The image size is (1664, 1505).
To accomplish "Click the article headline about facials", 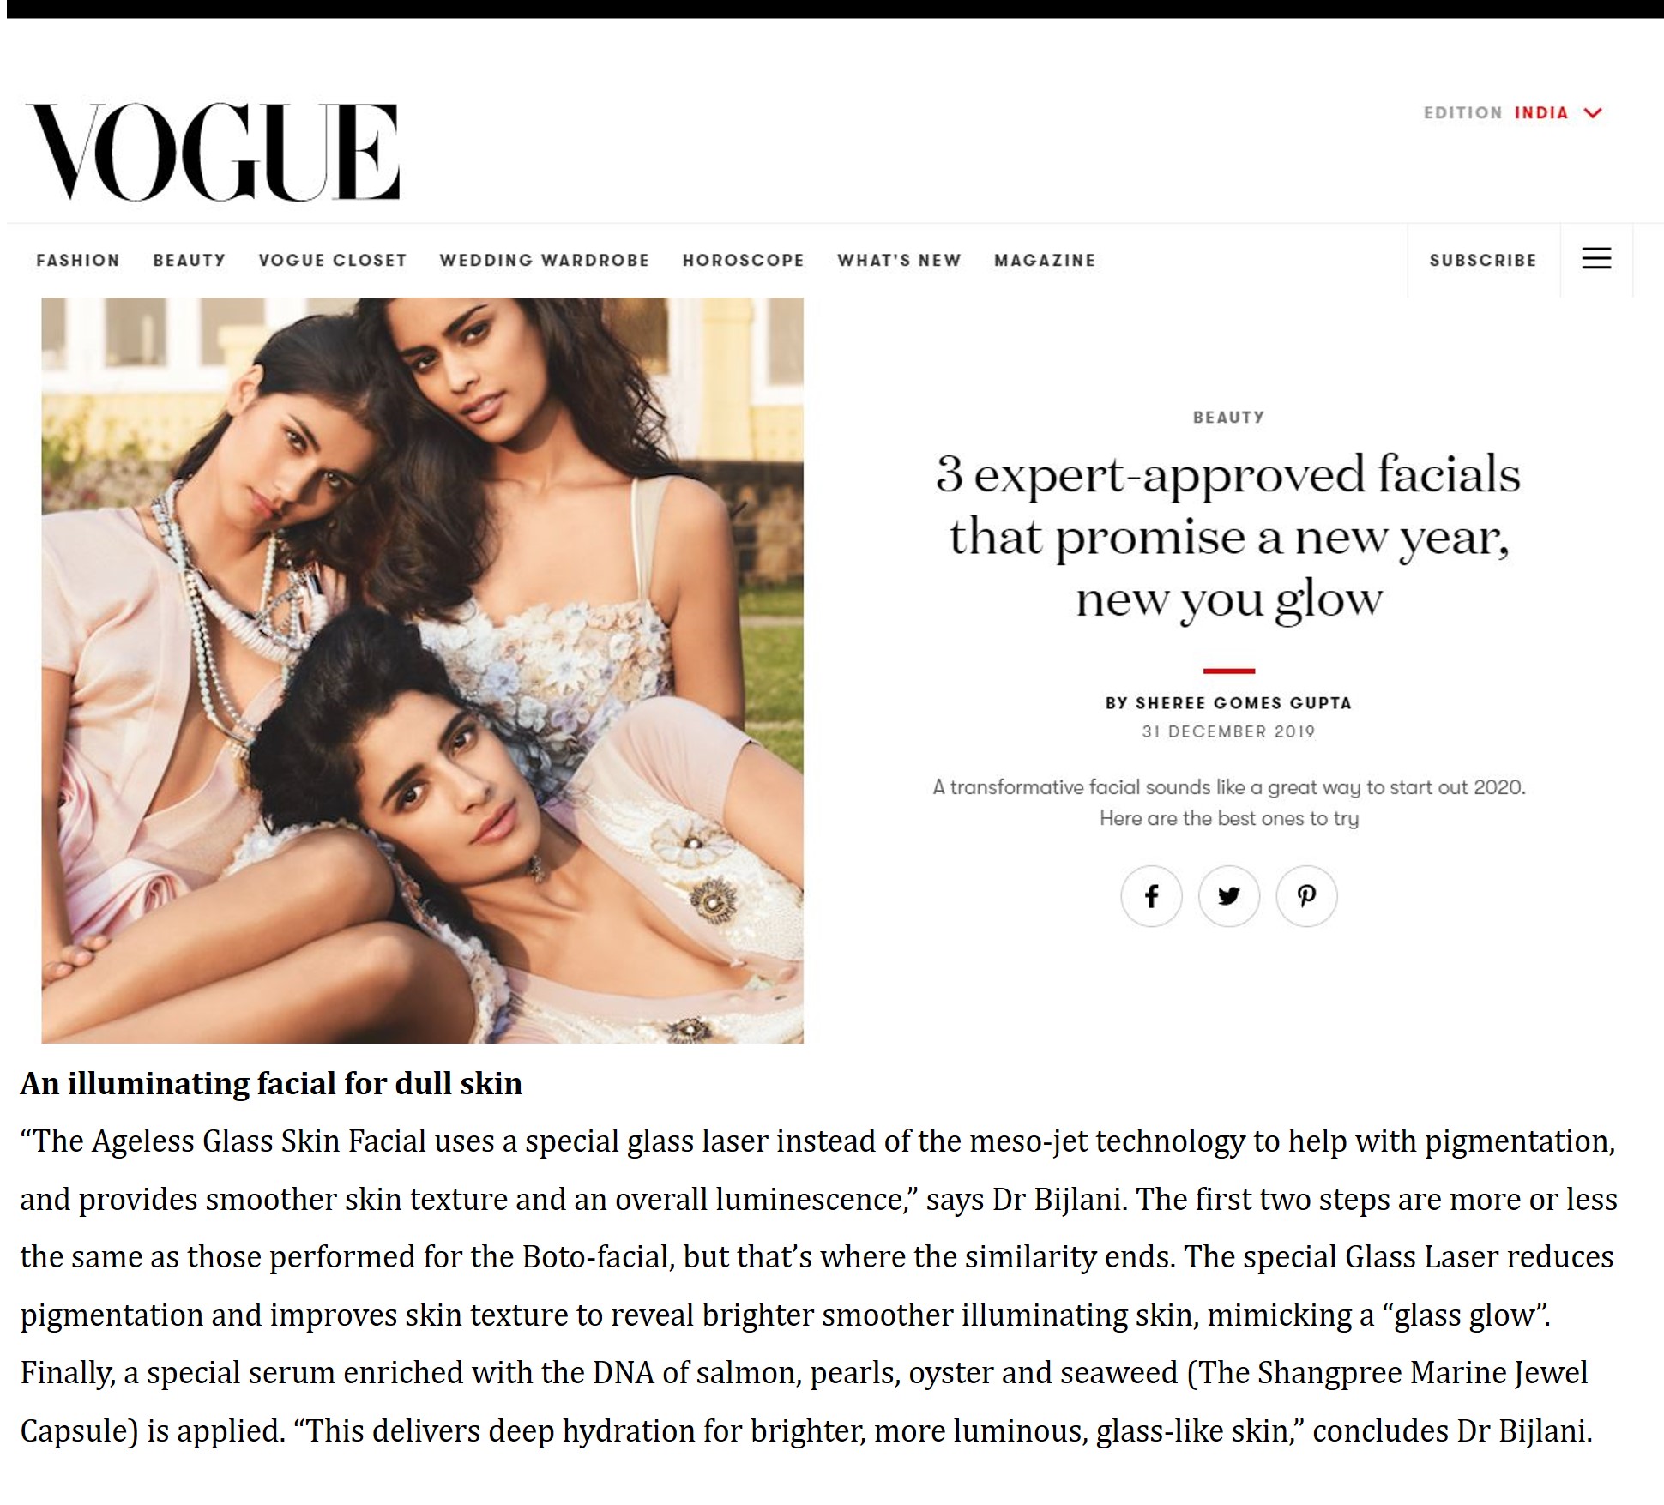I will coord(1229,538).
